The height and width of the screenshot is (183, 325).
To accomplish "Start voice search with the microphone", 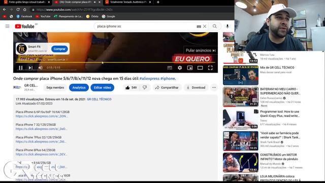I will [227, 26].
